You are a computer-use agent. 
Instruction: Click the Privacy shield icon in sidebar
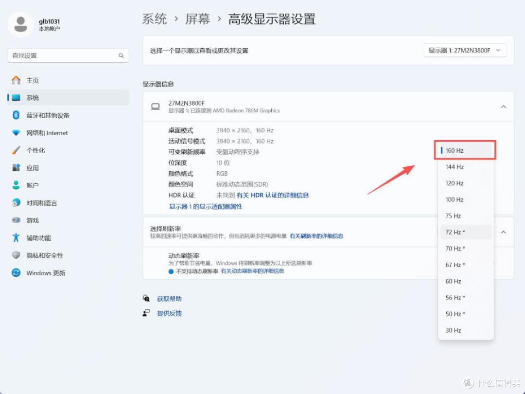tap(16, 255)
